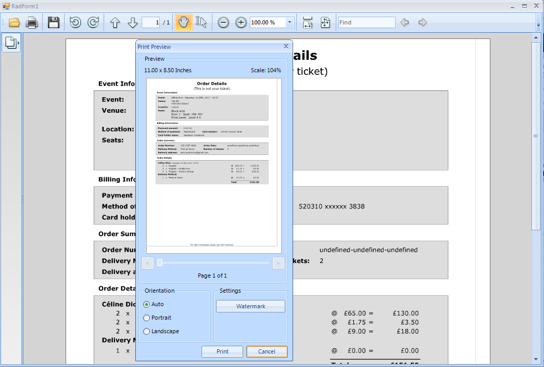Zoom in on the document
This screenshot has height=367, width=544.
tap(241, 22)
